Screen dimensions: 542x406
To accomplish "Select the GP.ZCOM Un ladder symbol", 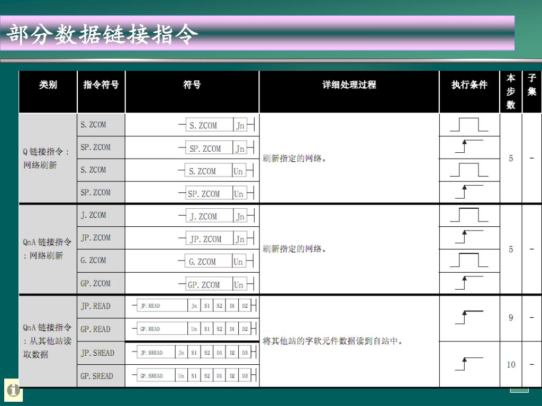I will pos(216,284).
